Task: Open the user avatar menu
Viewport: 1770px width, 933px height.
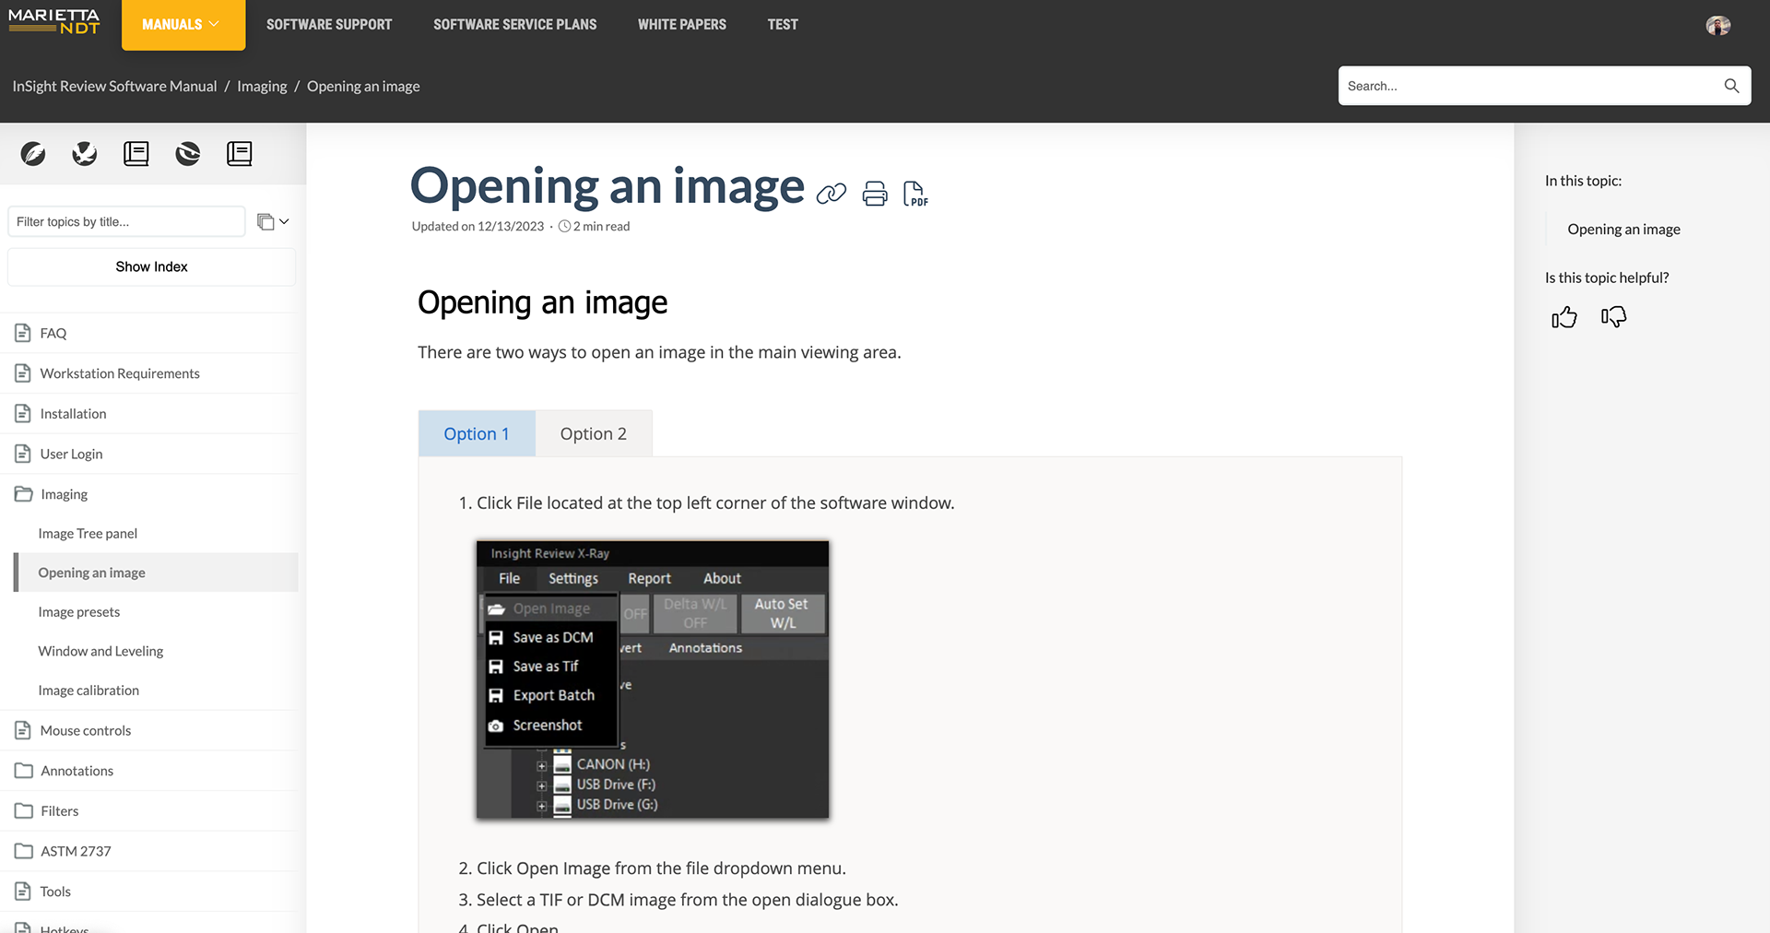Action: (1718, 25)
